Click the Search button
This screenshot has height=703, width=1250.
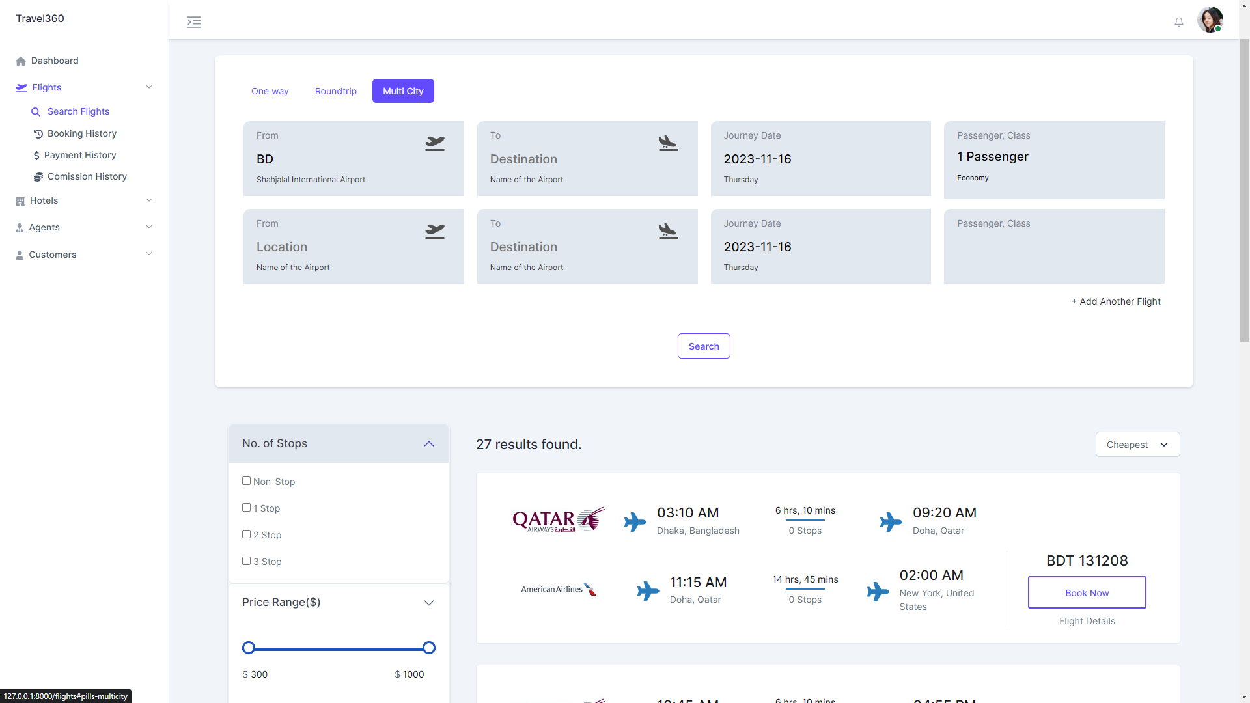click(704, 346)
